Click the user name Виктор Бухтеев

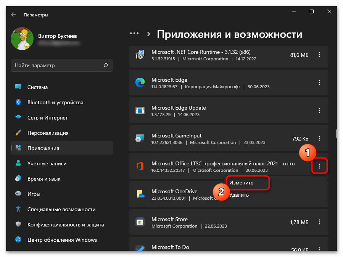point(58,36)
